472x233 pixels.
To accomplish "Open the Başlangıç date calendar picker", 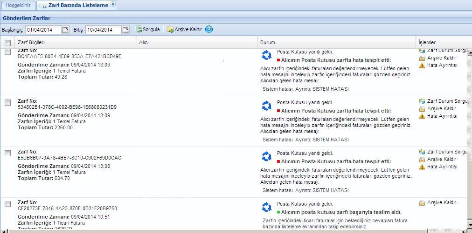I will [65, 30].
